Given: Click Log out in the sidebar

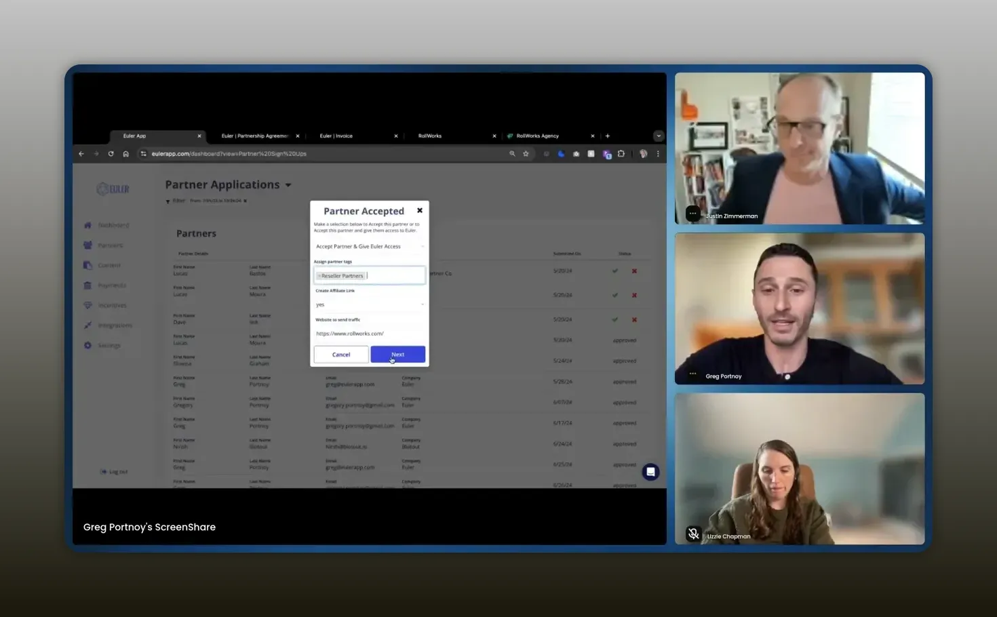Looking at the screenshot, I should (114, 472).
